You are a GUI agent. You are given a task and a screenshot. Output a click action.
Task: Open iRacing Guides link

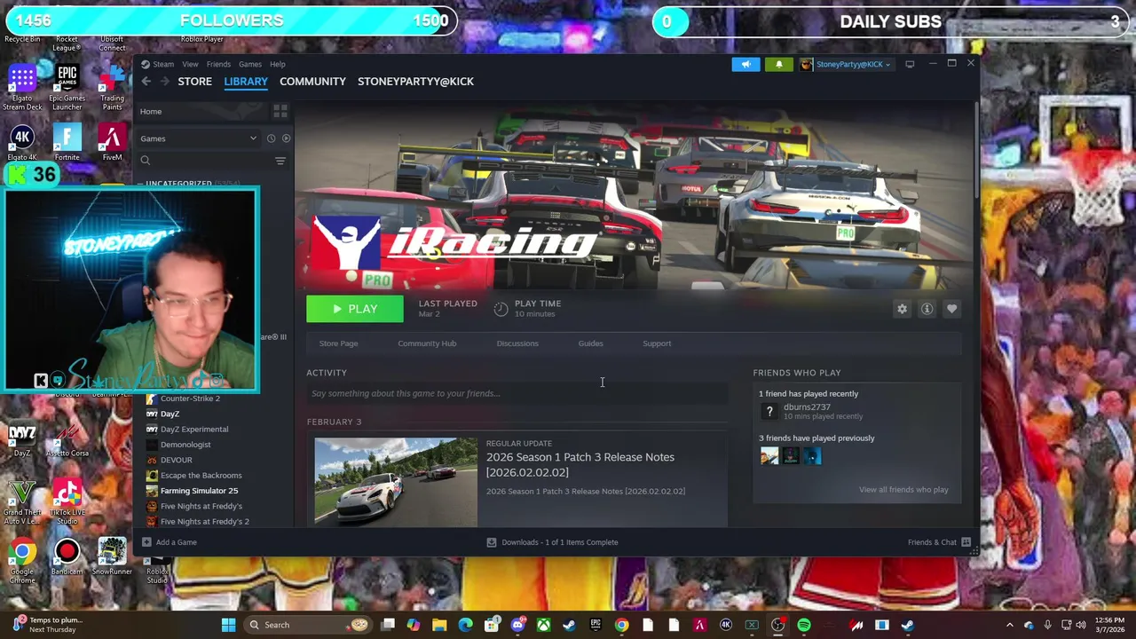(x=590, y=343)
